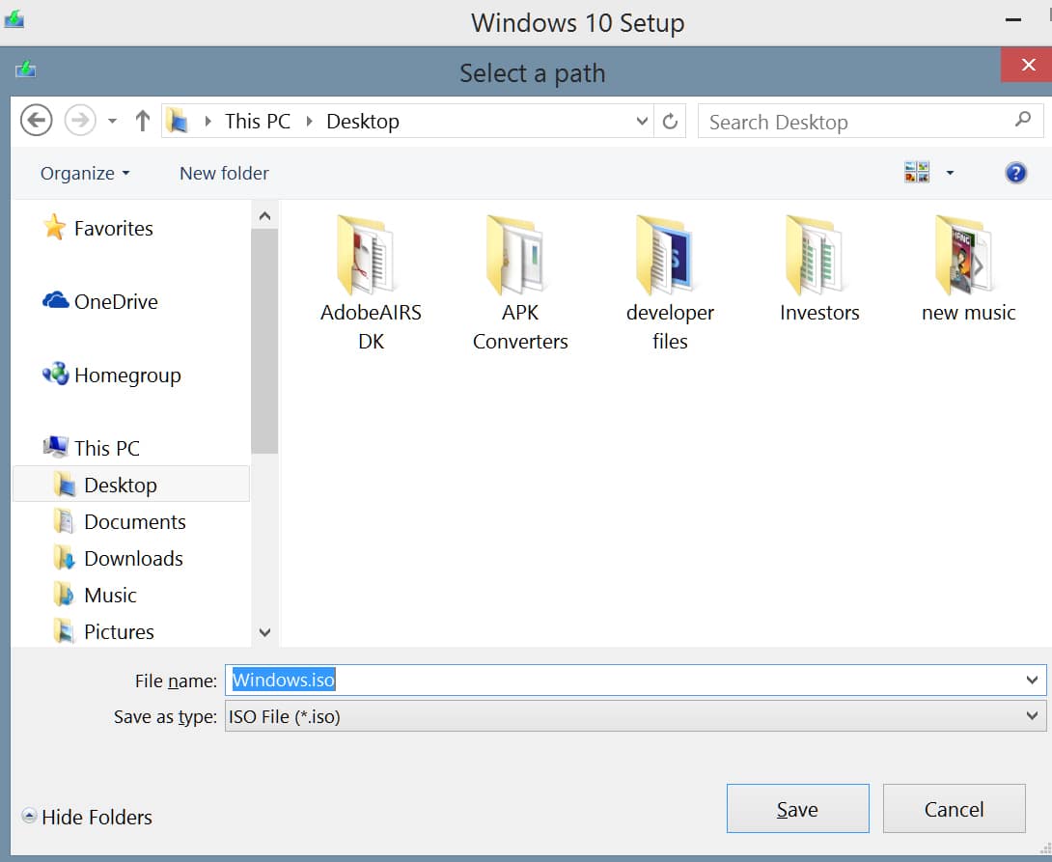This screenshot has width=1052, height=862.
Task: Select the new music folder
Action: (968, 269)
